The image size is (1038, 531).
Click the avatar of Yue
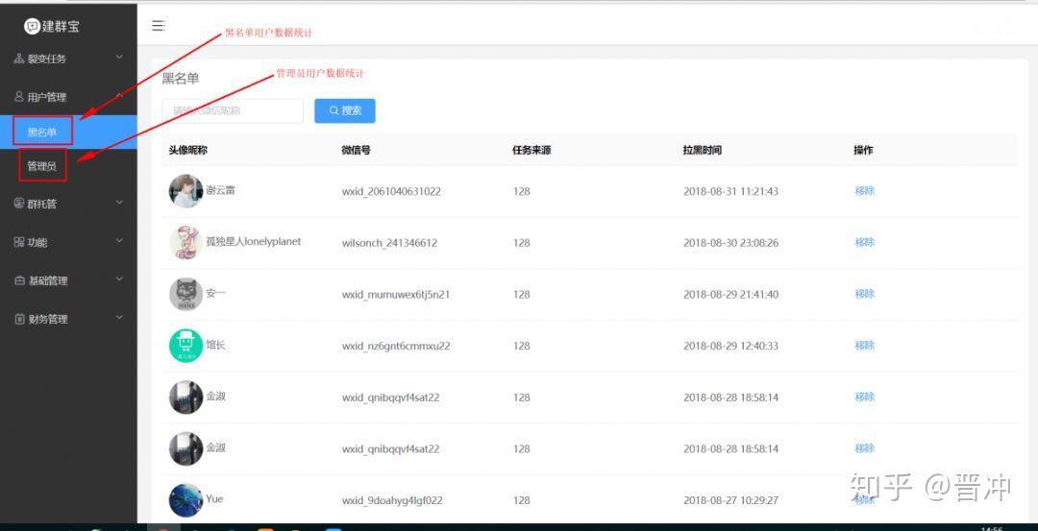pyautogui.click(x=186, y=500)
